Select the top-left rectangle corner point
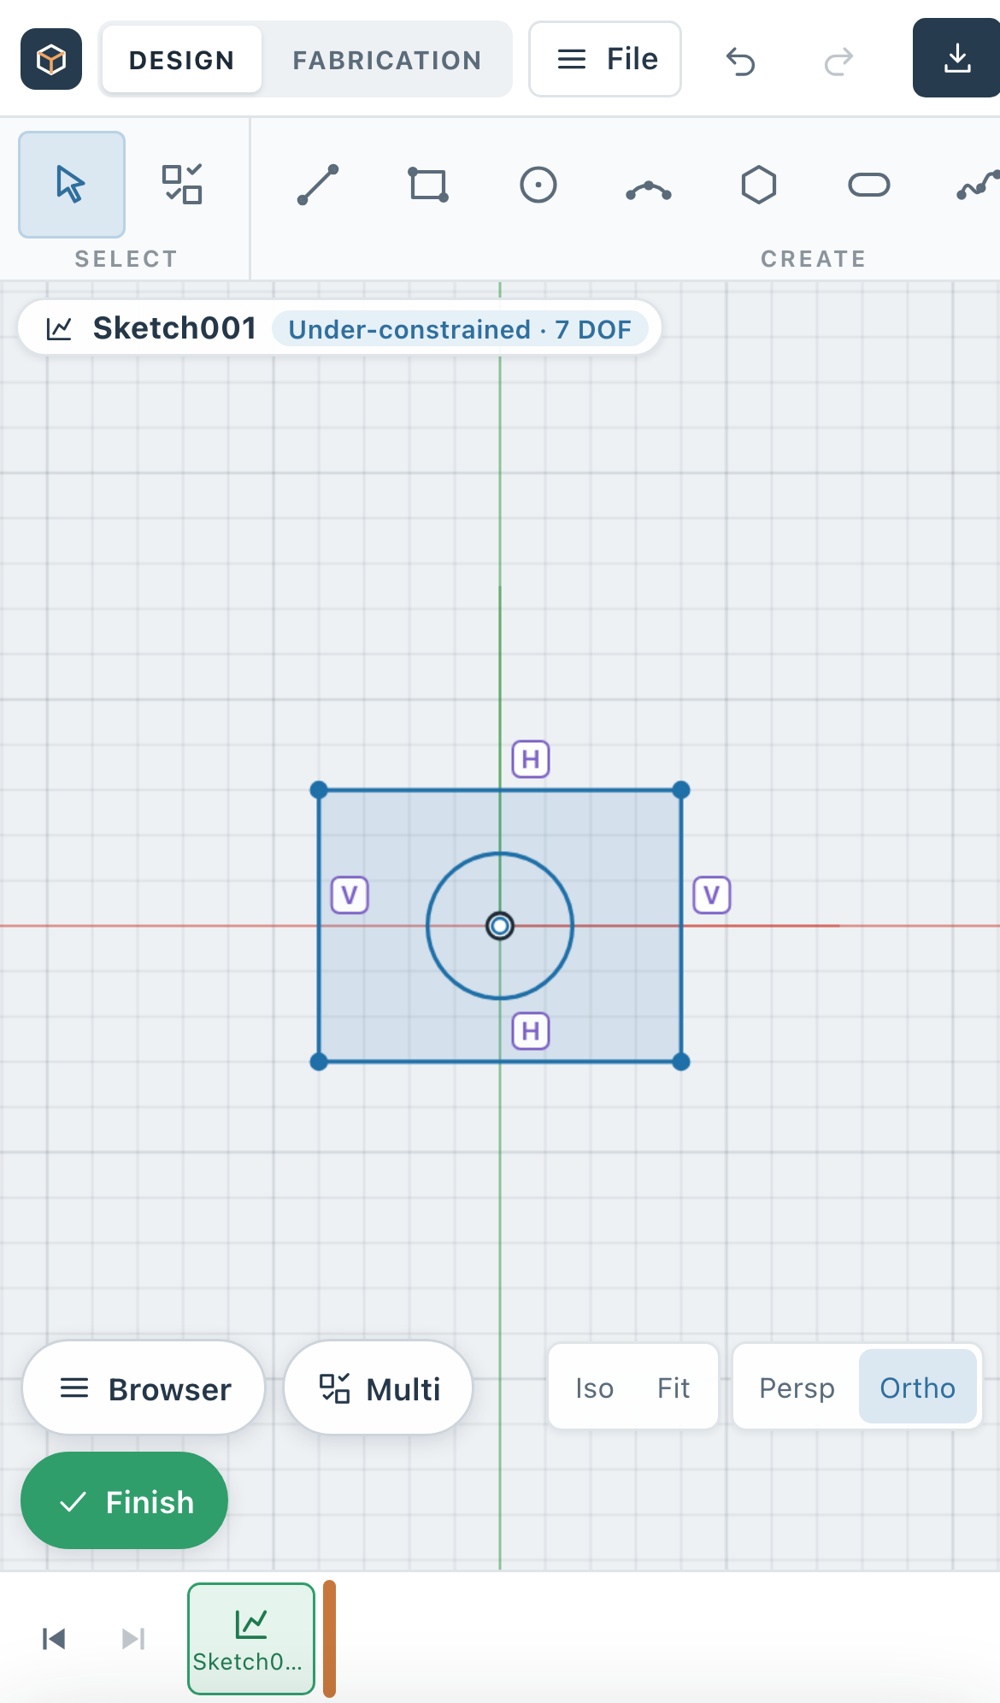 [x=319, y=790]
